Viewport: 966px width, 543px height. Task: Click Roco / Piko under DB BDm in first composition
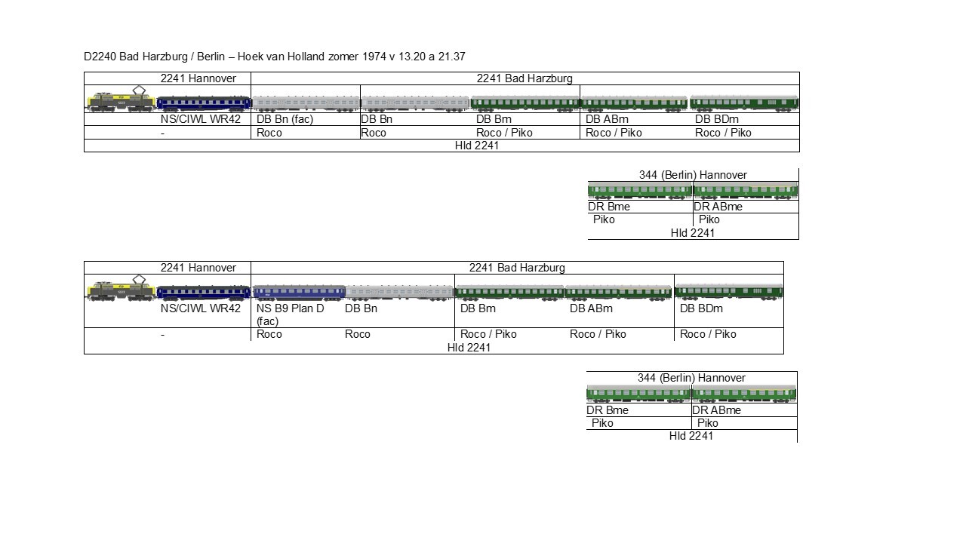point(723,133)
